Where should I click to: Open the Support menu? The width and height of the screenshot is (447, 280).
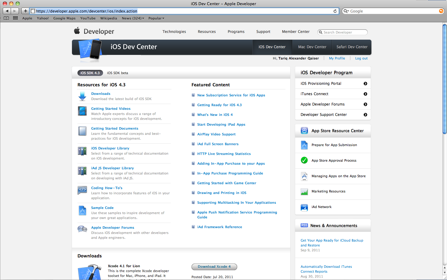click(x=263, y=32)
